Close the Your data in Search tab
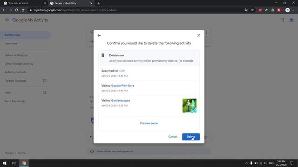Viewport: 298px width, 167px height. click(x=45, y=3)
